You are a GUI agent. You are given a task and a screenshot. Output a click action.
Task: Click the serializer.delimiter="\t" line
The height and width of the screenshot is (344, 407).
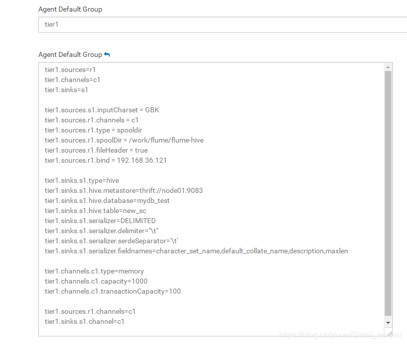coord(101,231)
